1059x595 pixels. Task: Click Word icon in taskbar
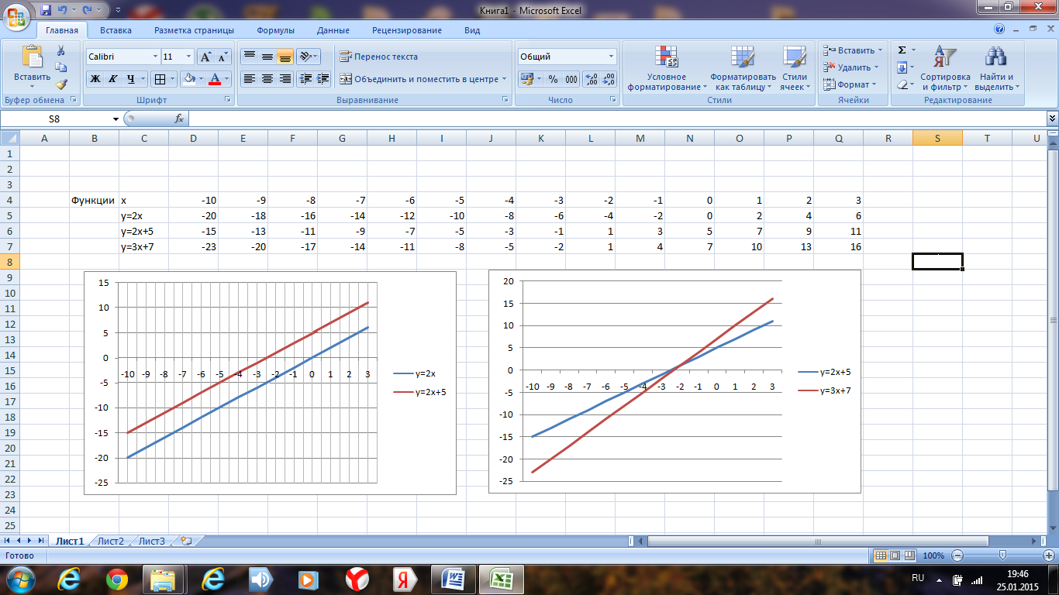pos(453,579)
